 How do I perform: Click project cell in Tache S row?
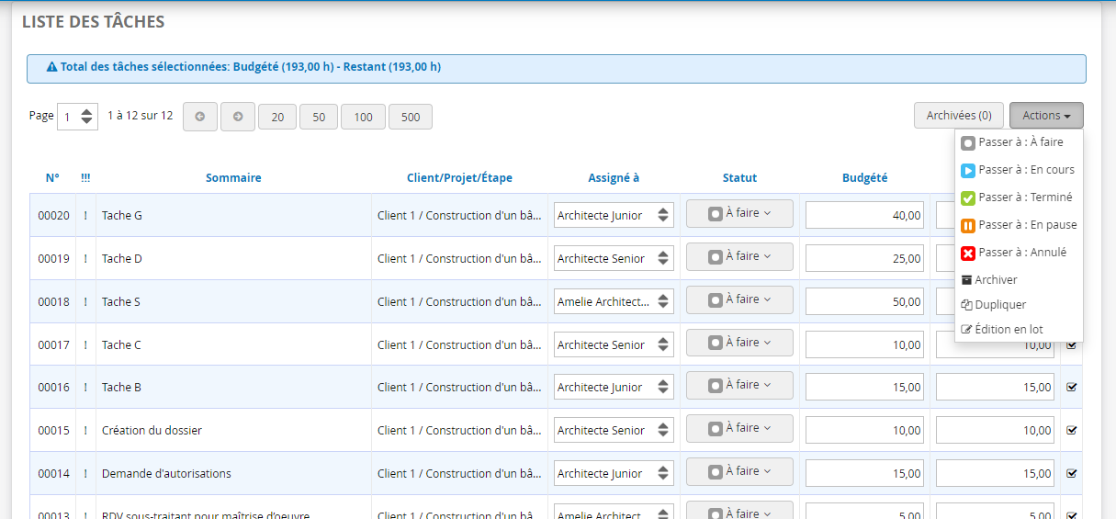[x=459, y=301]
